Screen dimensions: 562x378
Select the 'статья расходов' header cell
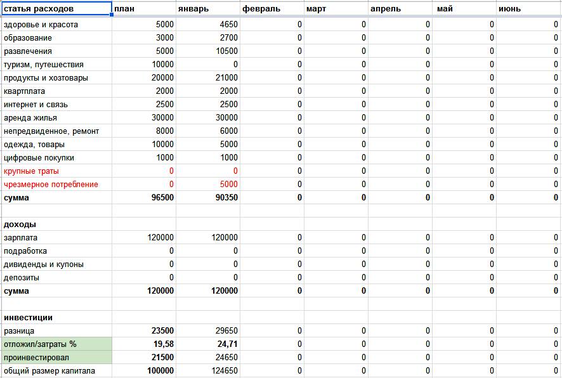click(x=56, y=9)
